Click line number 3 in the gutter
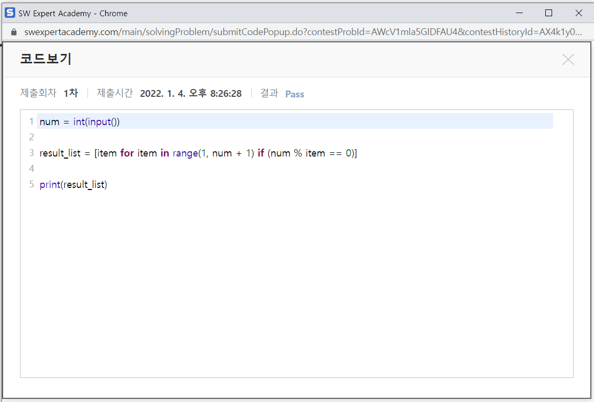 31,153
